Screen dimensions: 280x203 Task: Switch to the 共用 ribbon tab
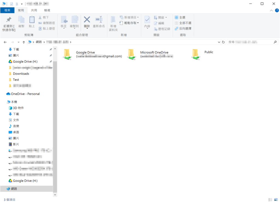tap(34, 10)
